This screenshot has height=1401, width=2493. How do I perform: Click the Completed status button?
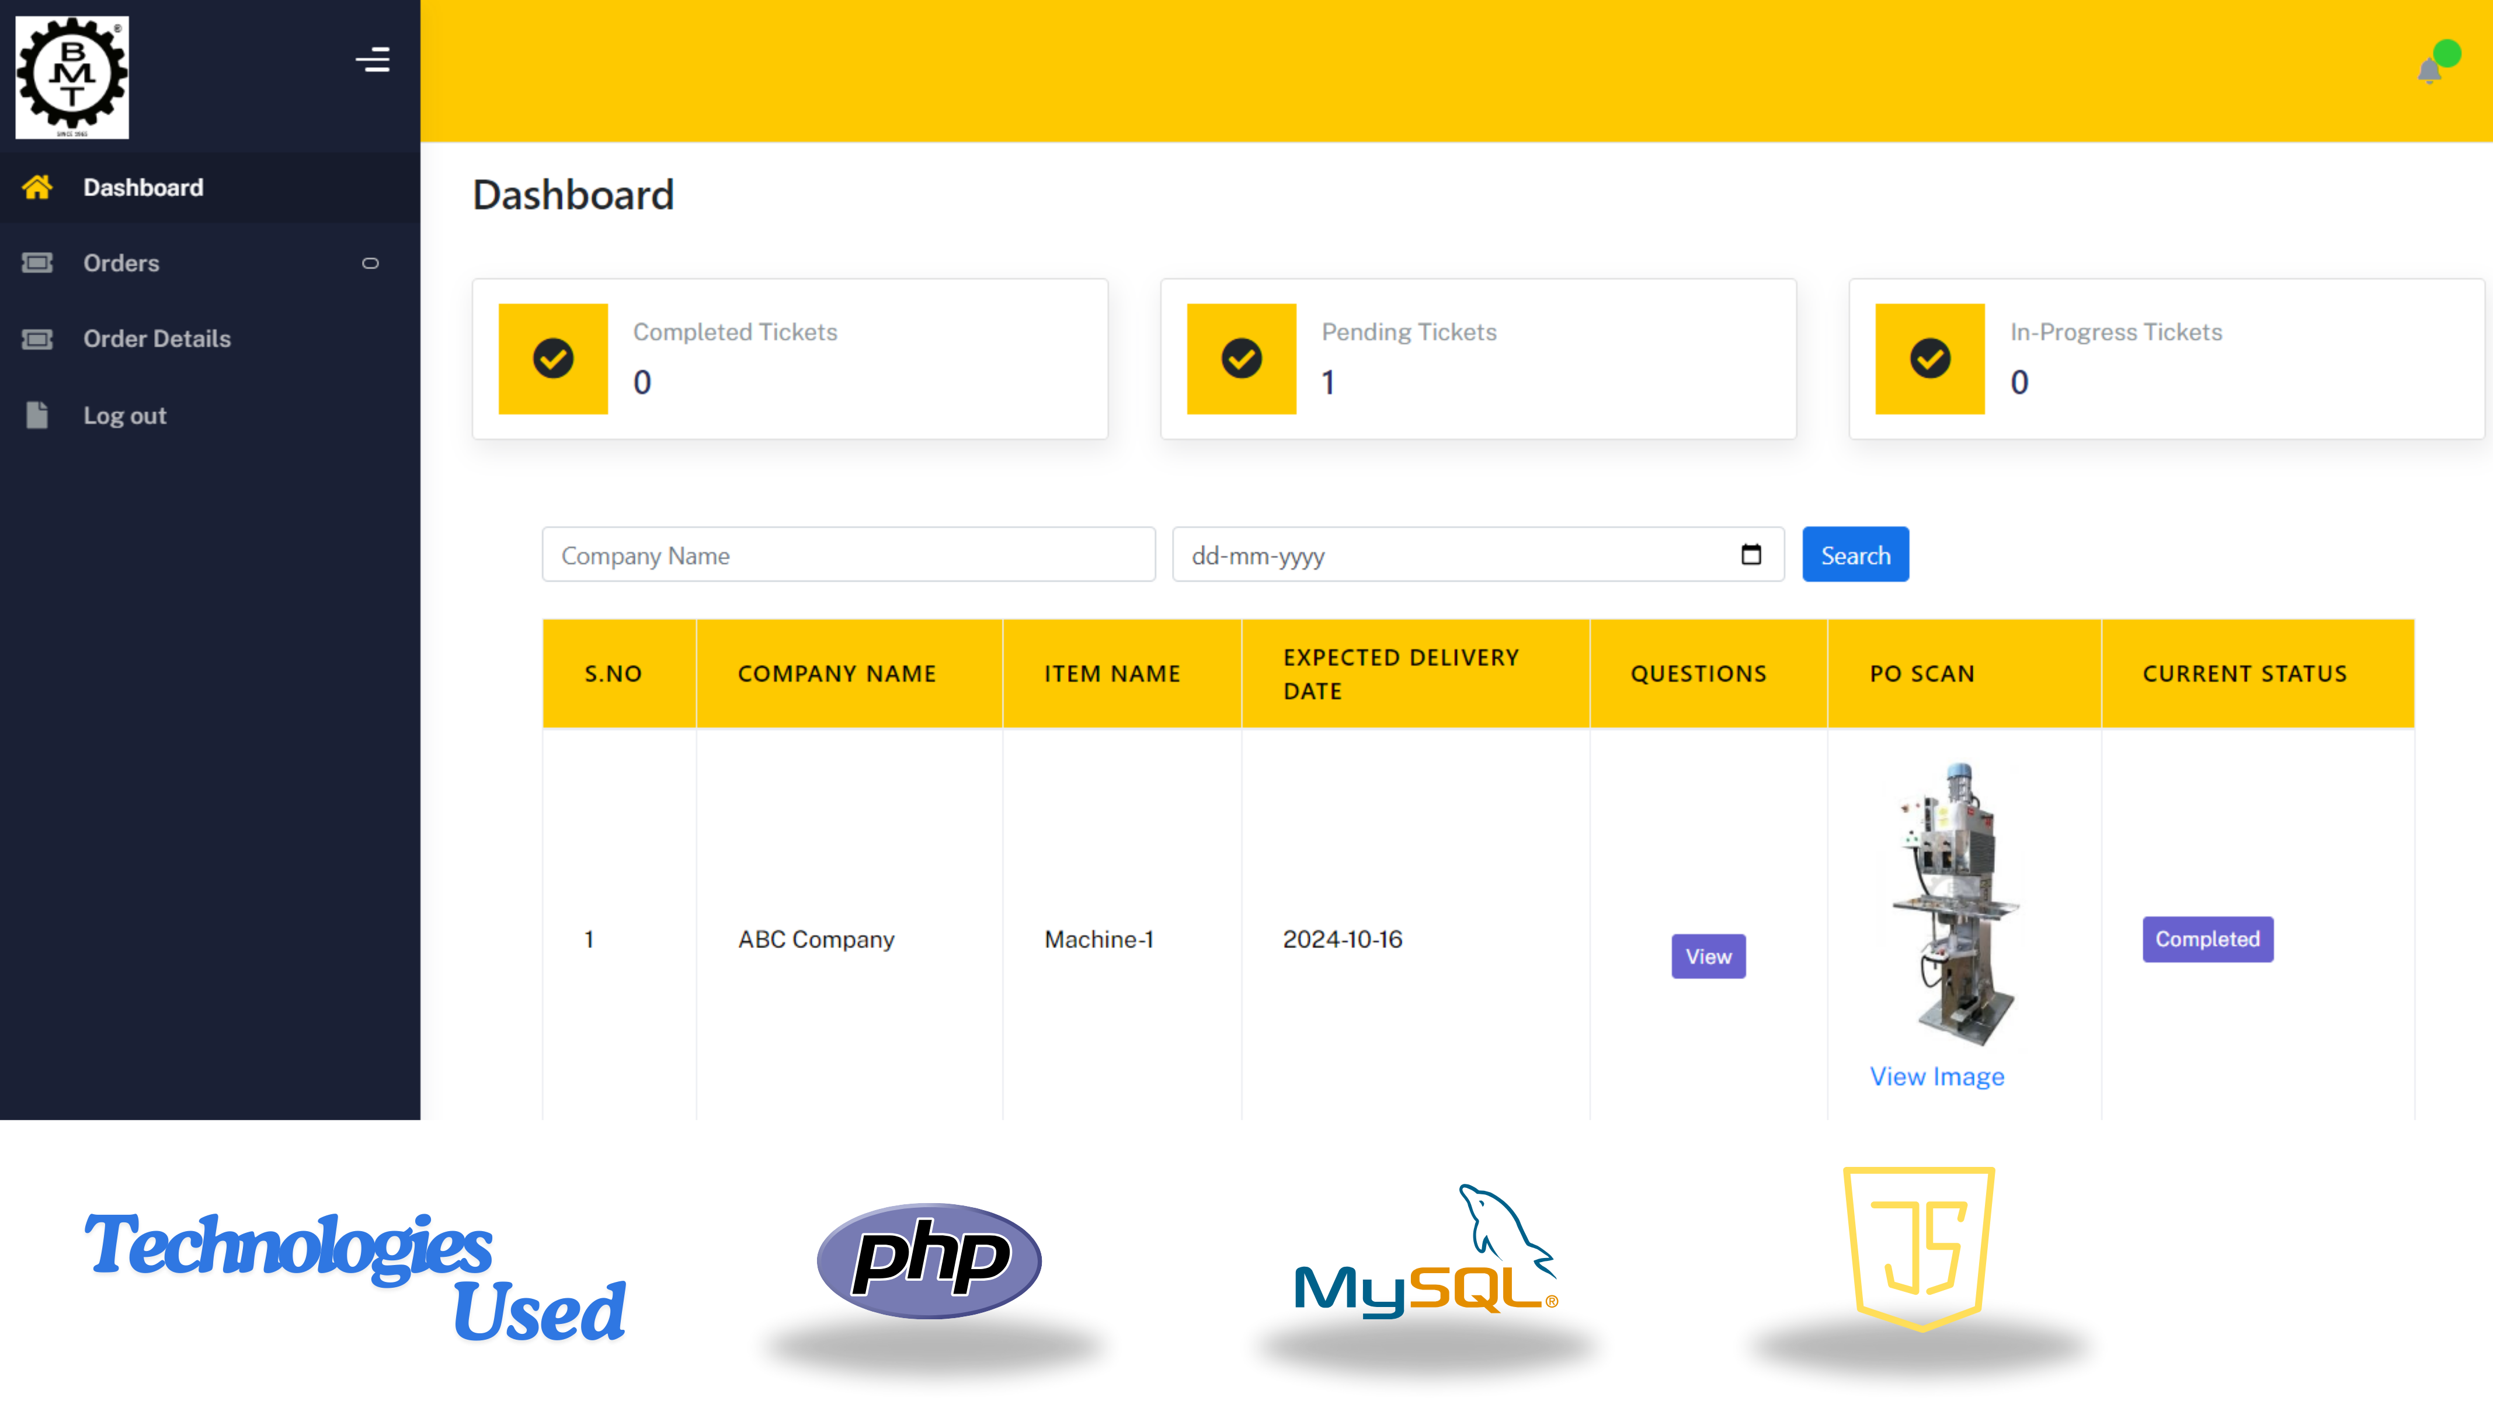click(x=2206, y=939)
